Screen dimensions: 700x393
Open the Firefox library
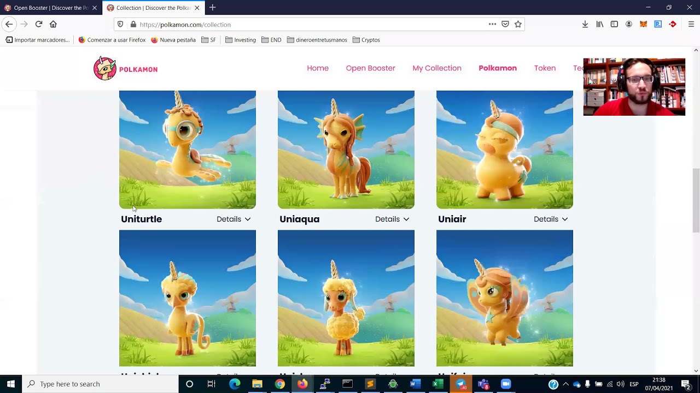(x=599, y=24)
